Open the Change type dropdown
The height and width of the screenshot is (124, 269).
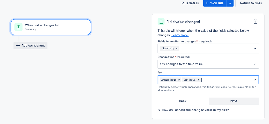click(x=208, y=64)
